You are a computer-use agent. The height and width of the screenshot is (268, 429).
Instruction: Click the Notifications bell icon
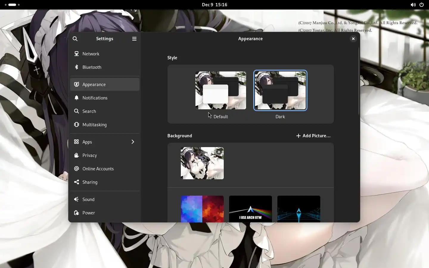(77, 98)
